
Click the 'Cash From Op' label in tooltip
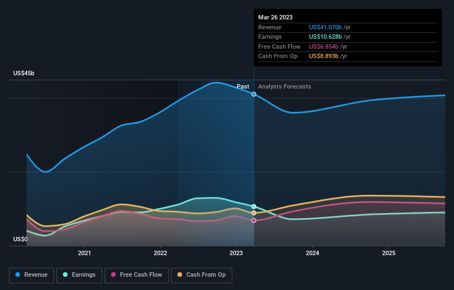tap(278, 56)
